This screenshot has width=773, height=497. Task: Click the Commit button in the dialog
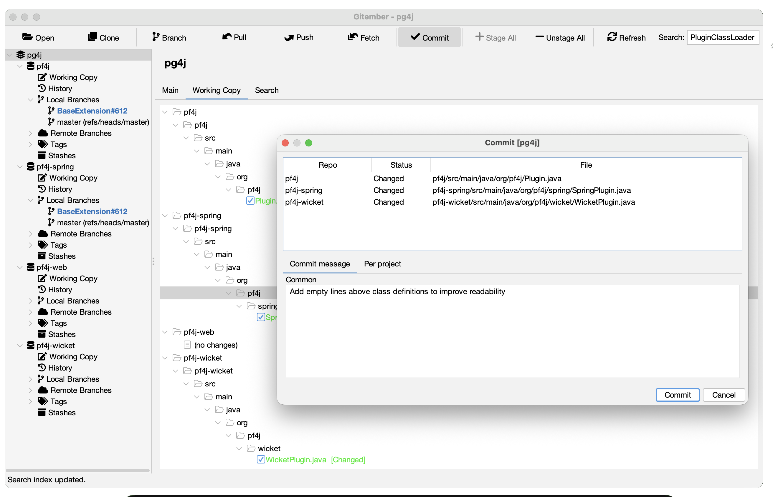pyautogui.click(x=678, y=395)
